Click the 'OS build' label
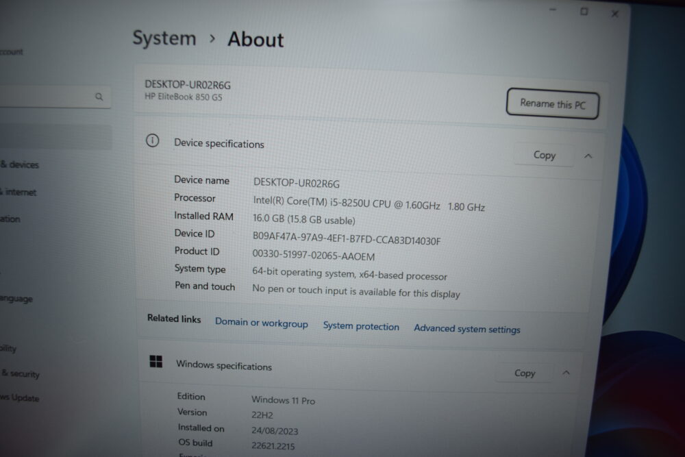Screen dimensions: 685x457 coord(195,443)
